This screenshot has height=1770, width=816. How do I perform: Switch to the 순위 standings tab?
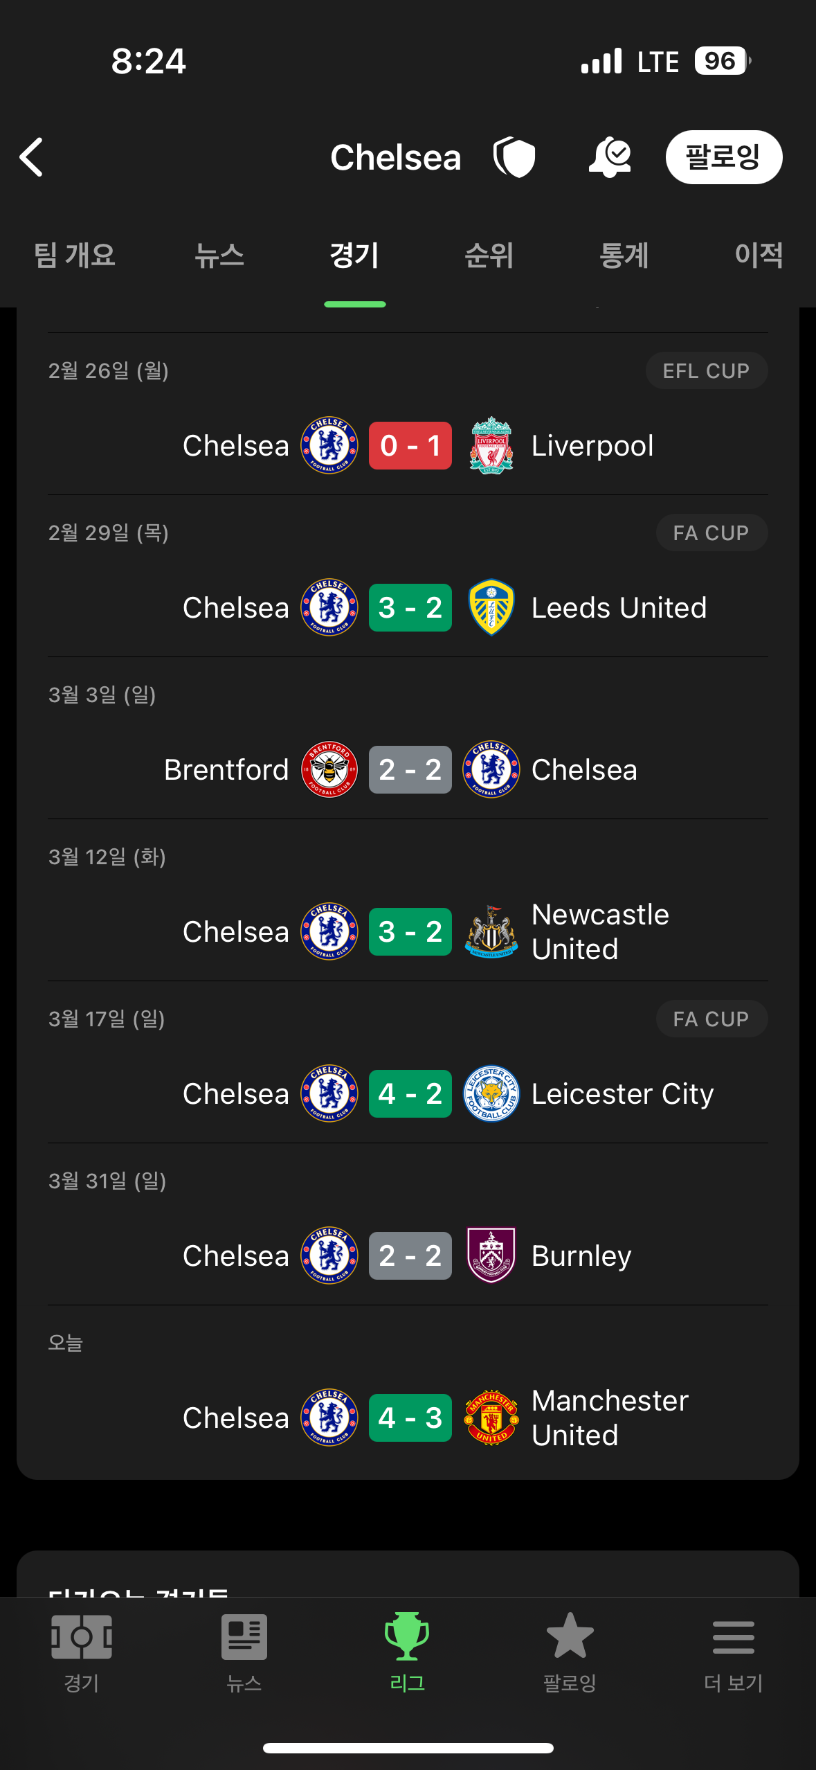pyautogui.click(x=489, y=256)
